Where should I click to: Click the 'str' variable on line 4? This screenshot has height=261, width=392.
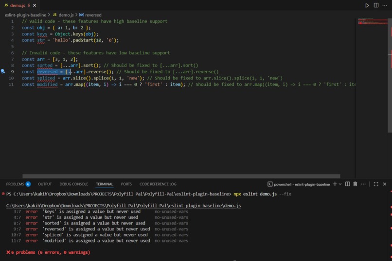pos(41,40)
